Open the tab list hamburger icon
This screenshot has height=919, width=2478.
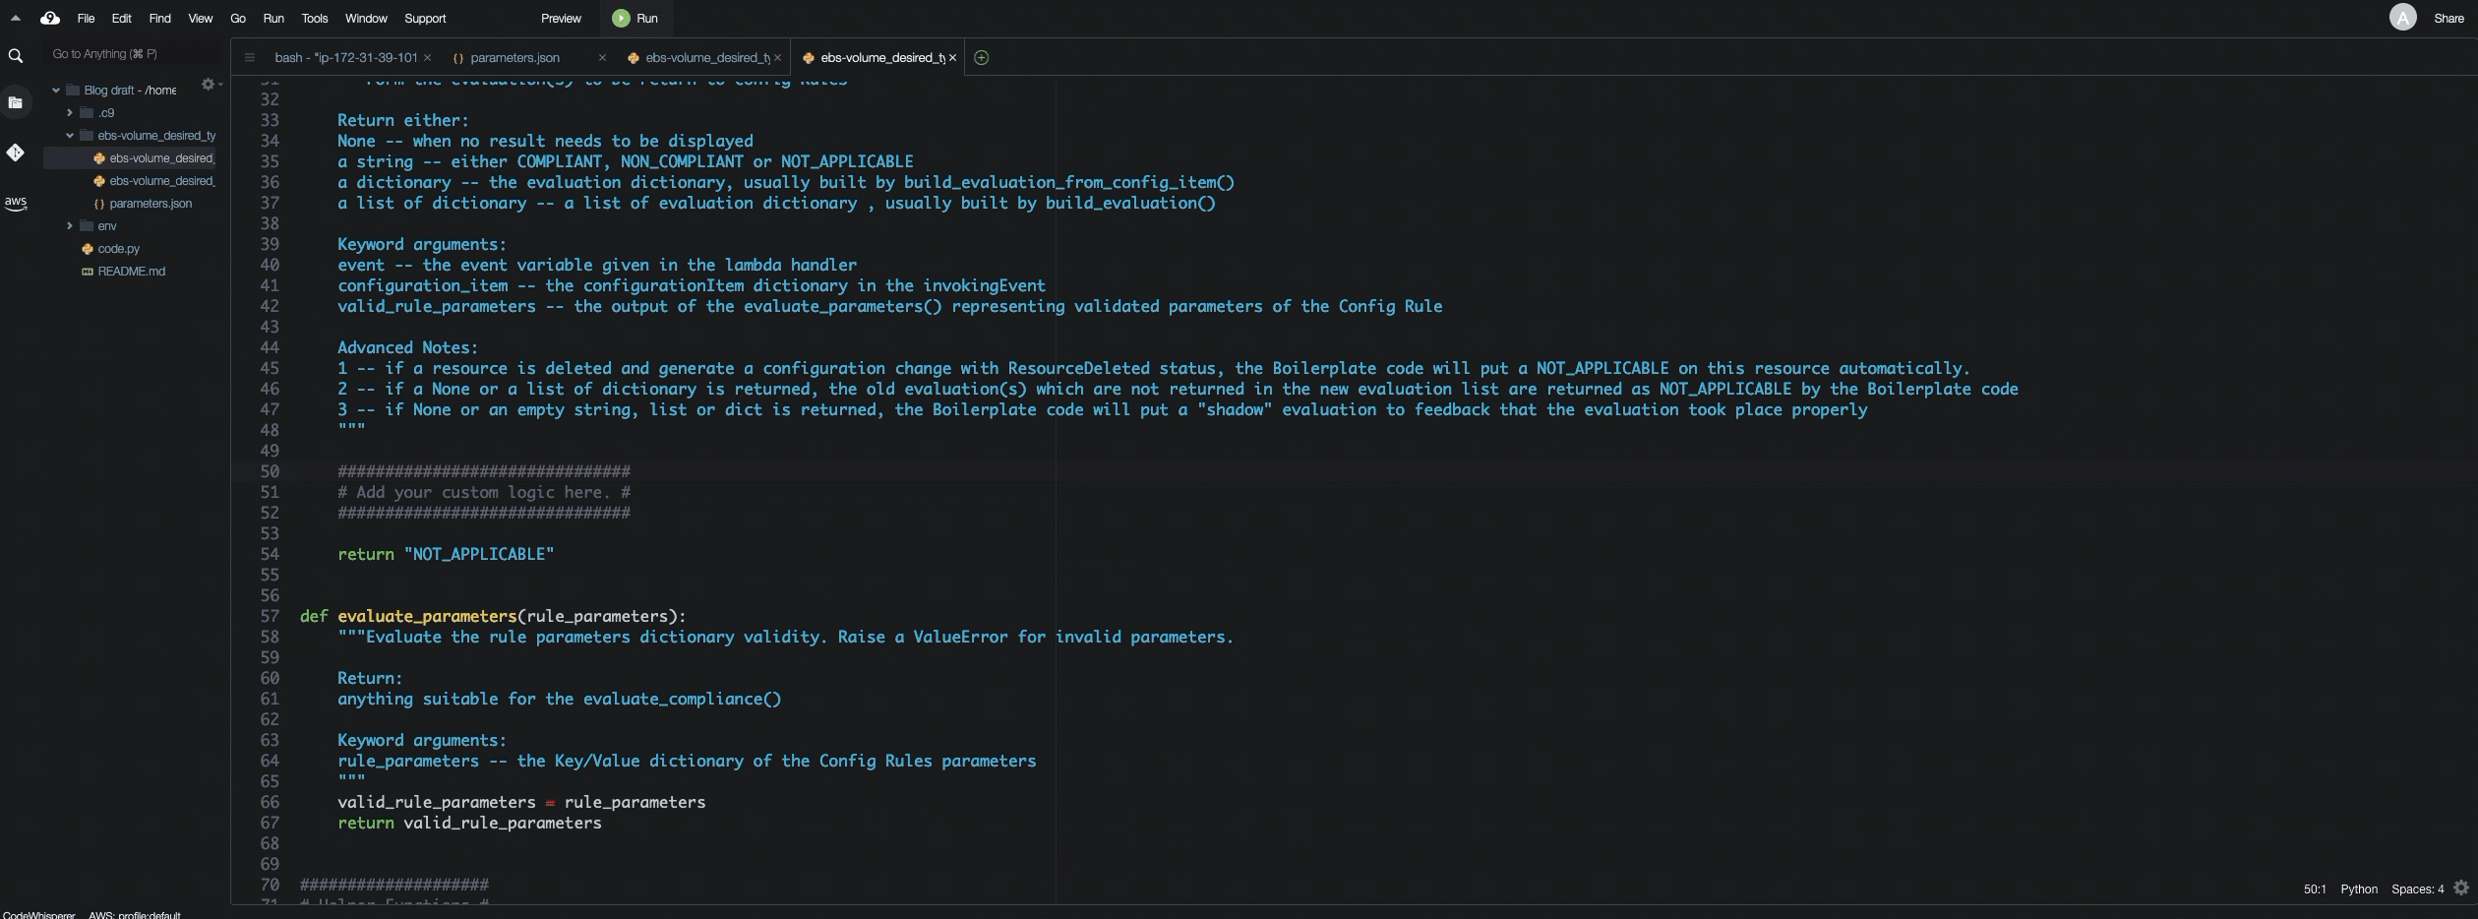tap(249, 57)
